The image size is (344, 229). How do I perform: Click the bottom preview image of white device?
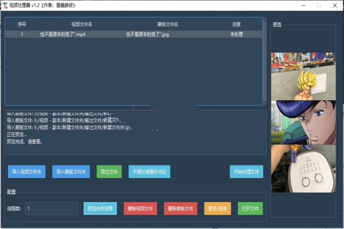tap(303, 168)
